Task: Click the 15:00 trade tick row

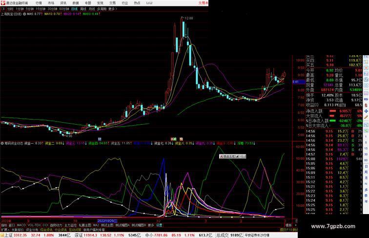Action: click(334, 159)
